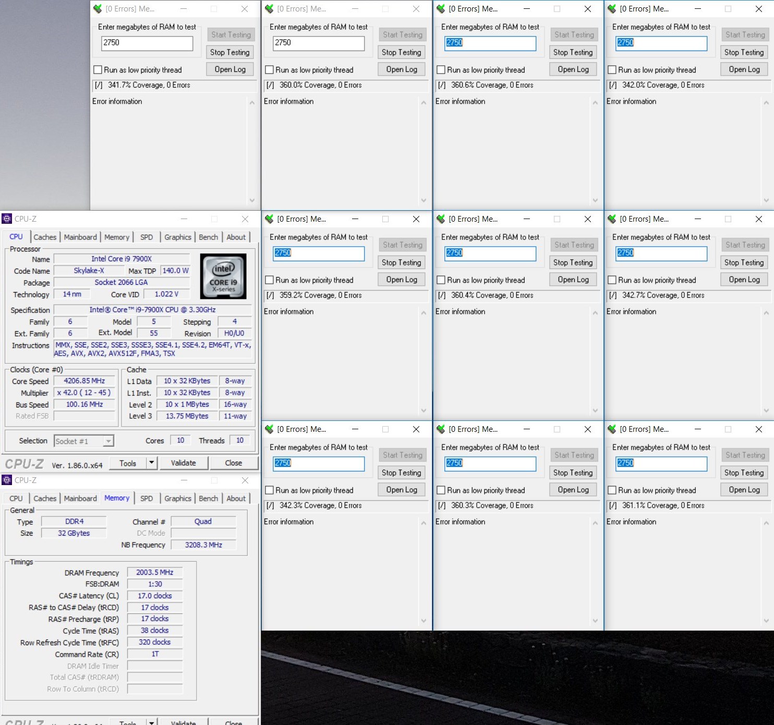This screenshot has height=725, width=774.
Task: Click CPU-Z icon in upper CPU-Z title bar
Action: (7, 219)
